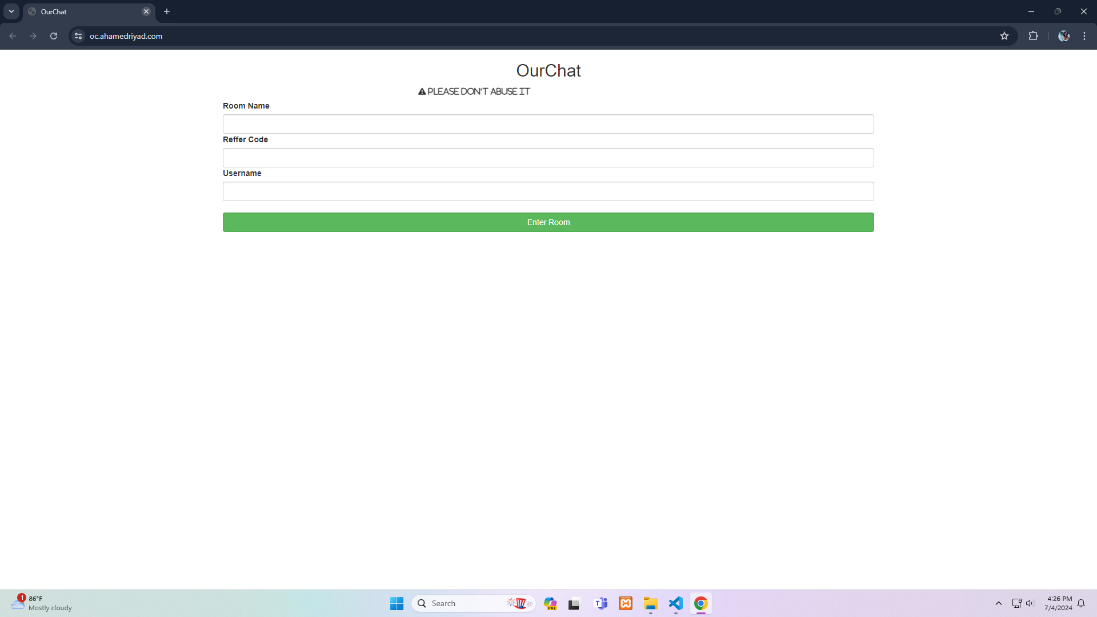1097x617 pixels.
Task: Open the tab search dropdown arrow
Action: [11, 11]
